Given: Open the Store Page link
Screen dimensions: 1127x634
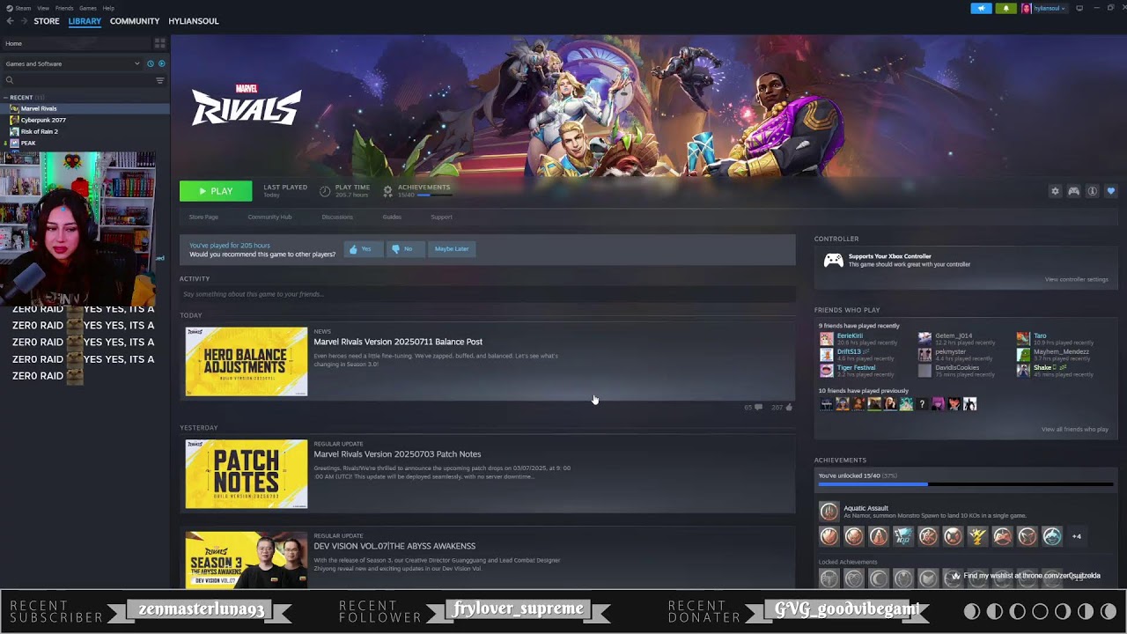Looking at the screenshot, I should tap(203, 217).
